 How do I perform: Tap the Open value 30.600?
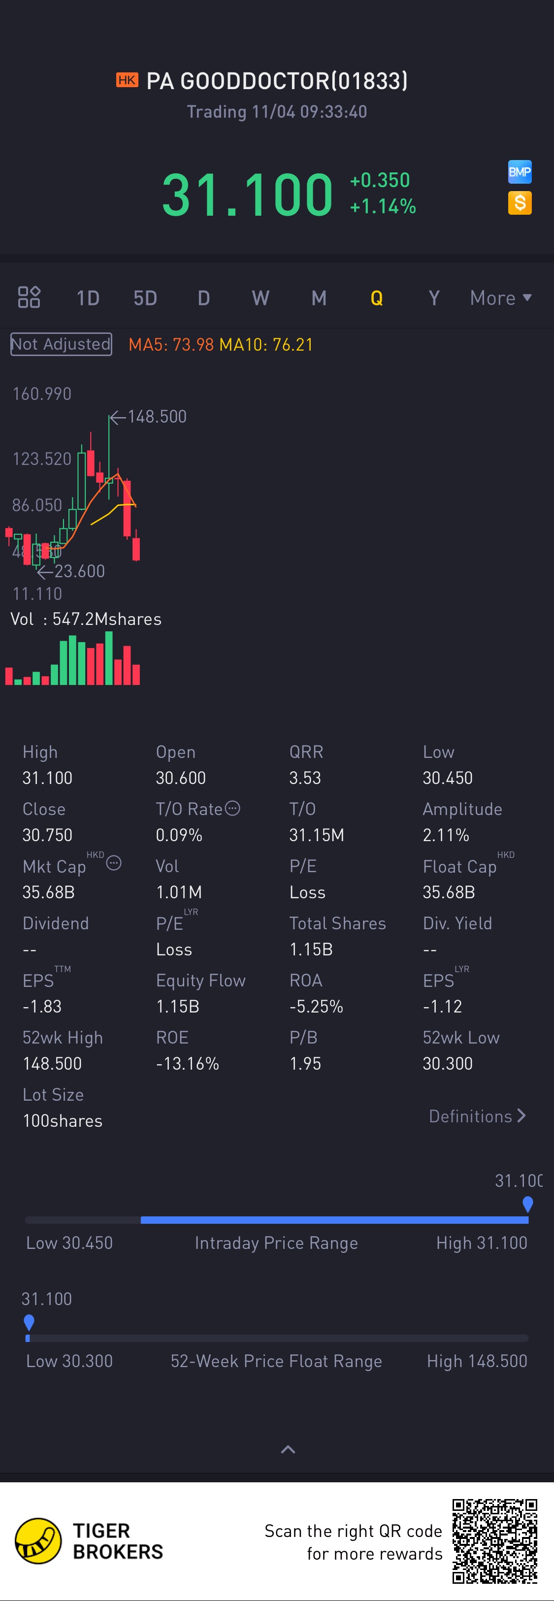click(x=181, y=778)
